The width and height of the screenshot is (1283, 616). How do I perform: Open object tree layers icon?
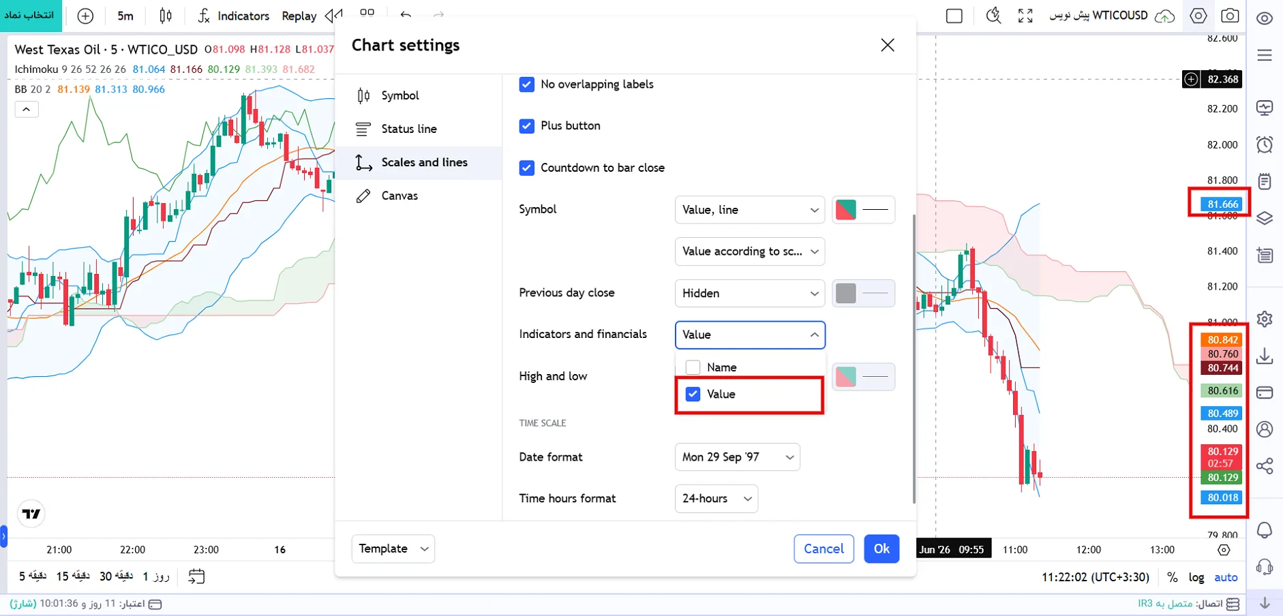(x=1265, y=218)
